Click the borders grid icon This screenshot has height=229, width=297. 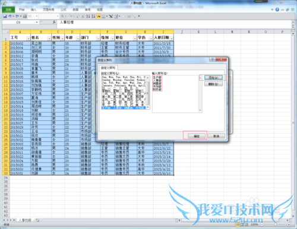103,16
